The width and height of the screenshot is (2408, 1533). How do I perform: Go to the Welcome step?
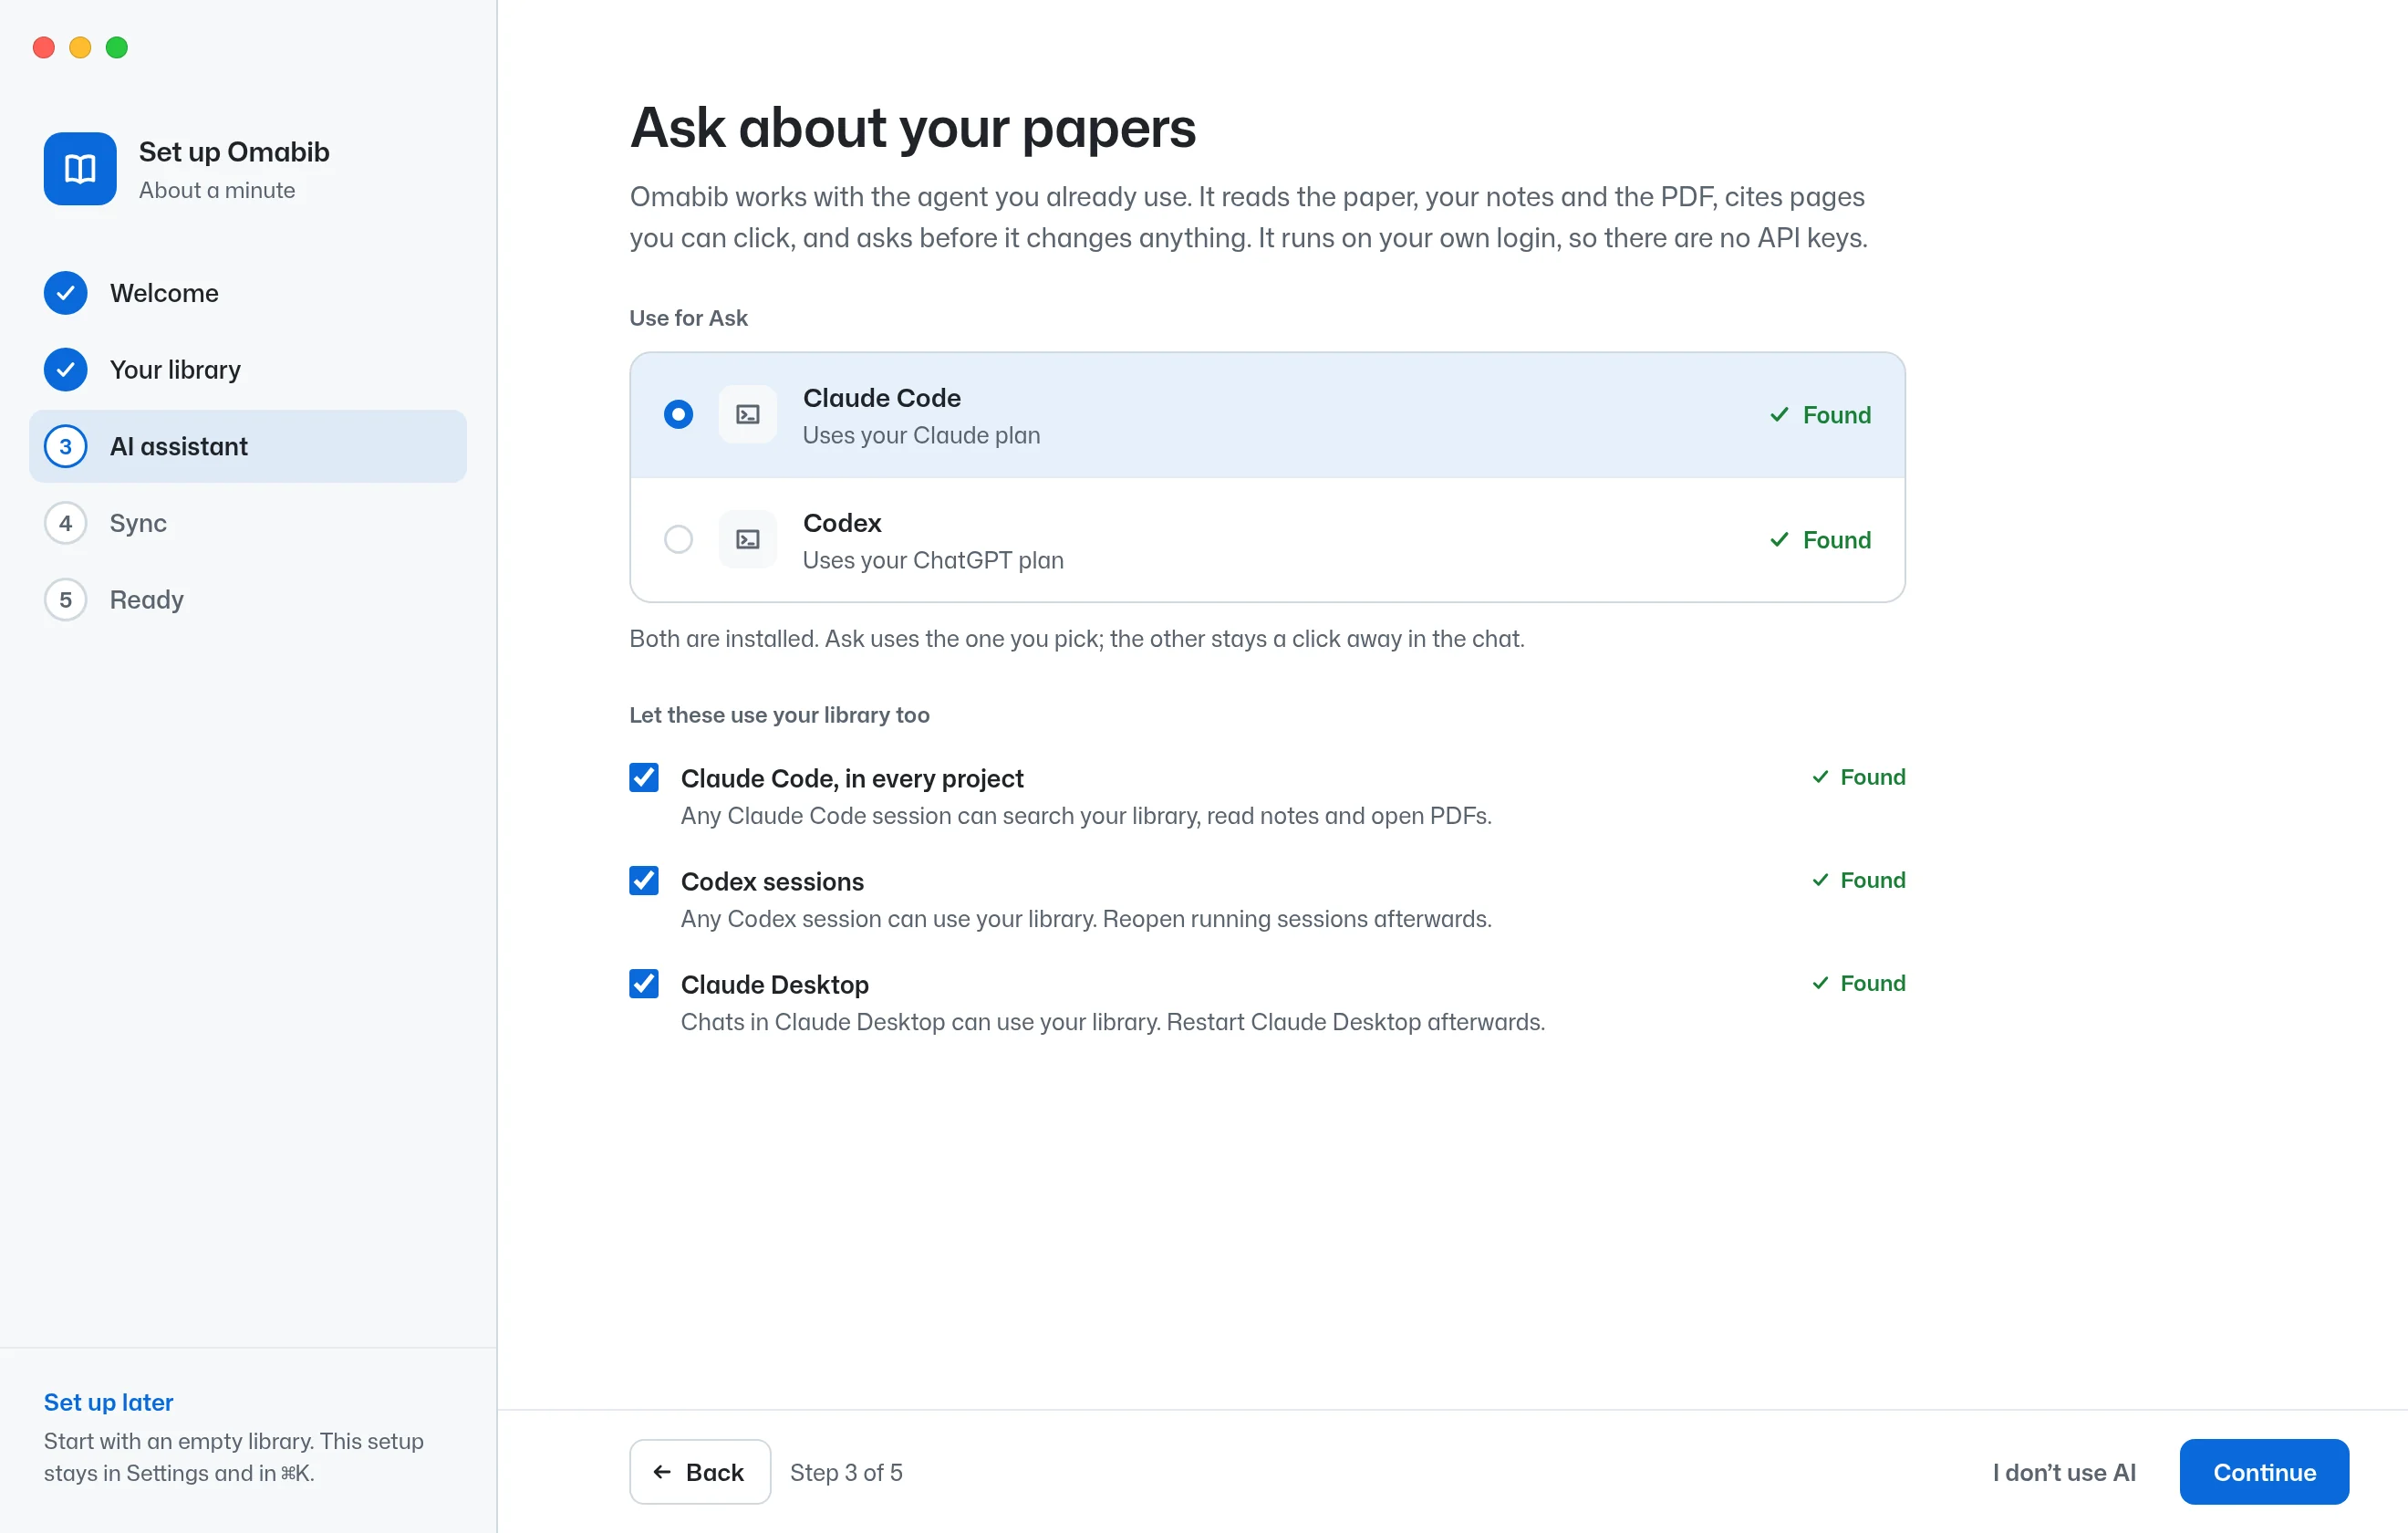pos(248,293)
